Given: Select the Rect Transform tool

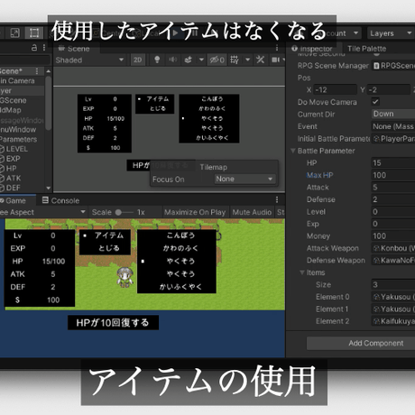Looking at the screenshot, I should (x=34, y=32).
